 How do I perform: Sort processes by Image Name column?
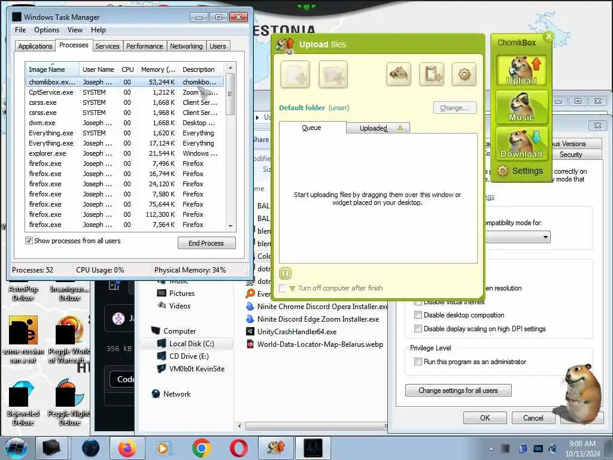pyautogui.click(x=53, y=69)
